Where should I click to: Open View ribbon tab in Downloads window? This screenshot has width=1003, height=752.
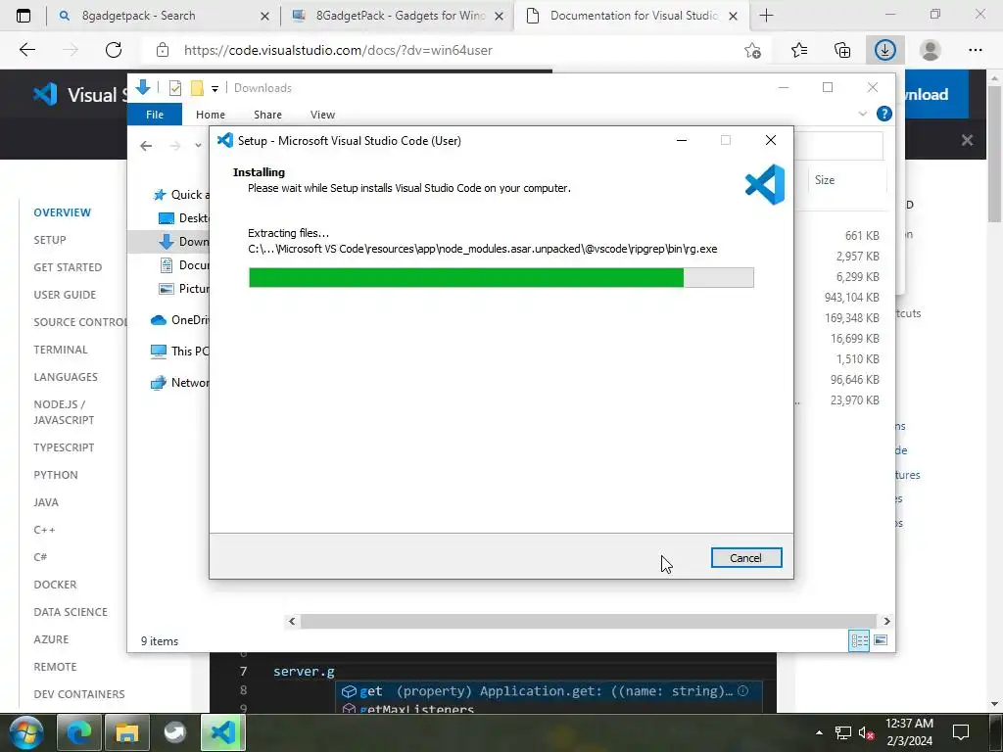pyautogui.click(x=322, y=115)
